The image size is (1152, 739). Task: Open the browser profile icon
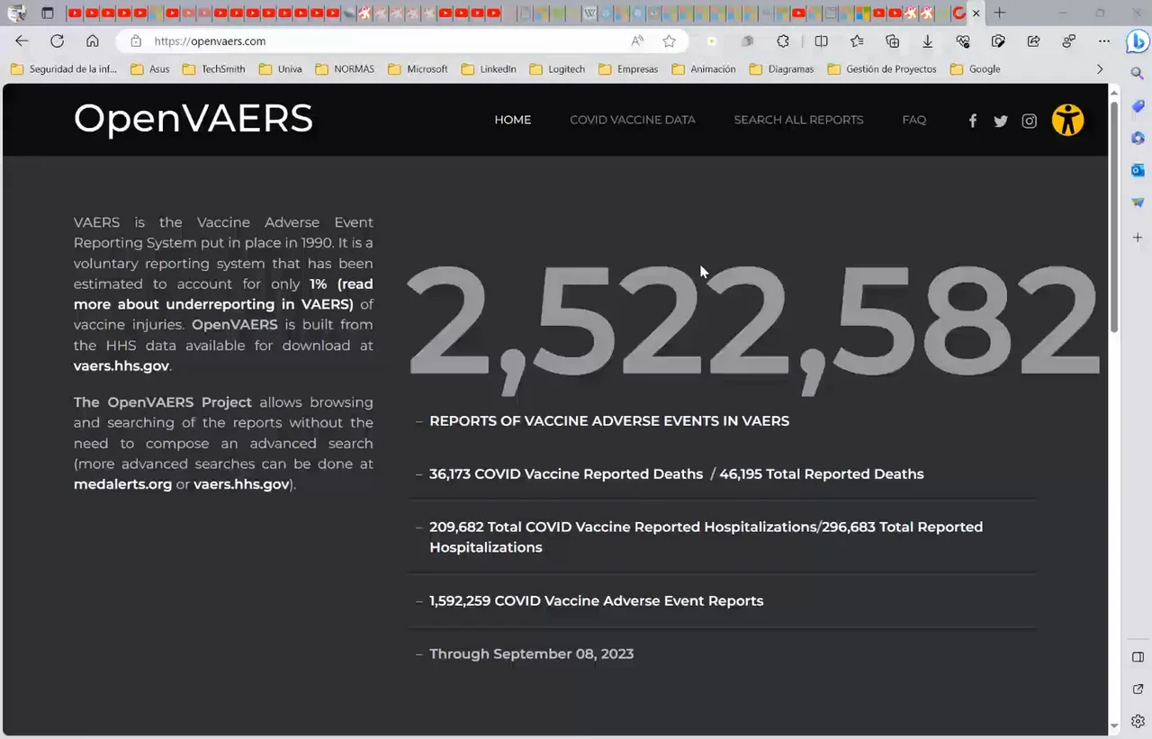tap(1068, 41)
